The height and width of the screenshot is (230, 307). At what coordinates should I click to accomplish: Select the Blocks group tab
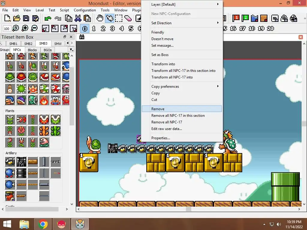(32, 50)
